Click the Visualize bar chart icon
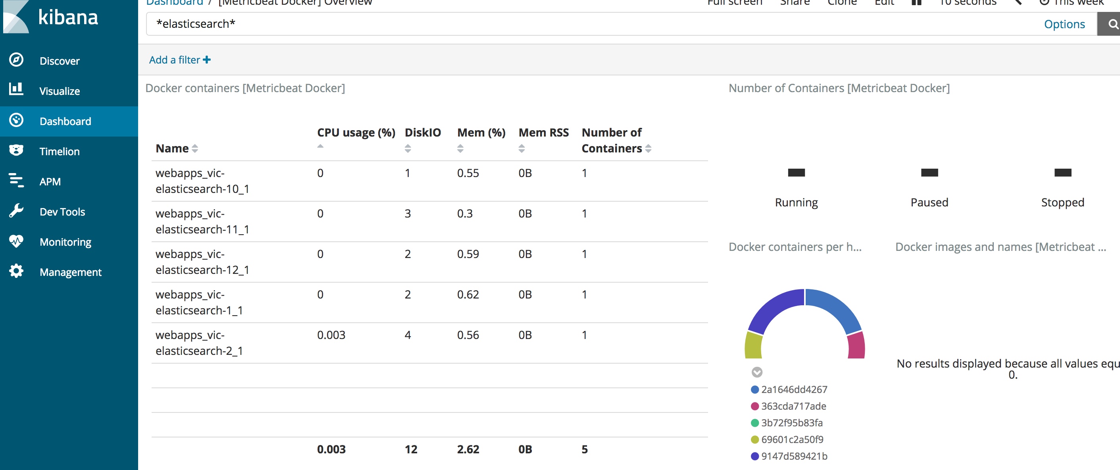Image resolution: width=1120 pixels, height=470 pixels. (x=16, y=89)
